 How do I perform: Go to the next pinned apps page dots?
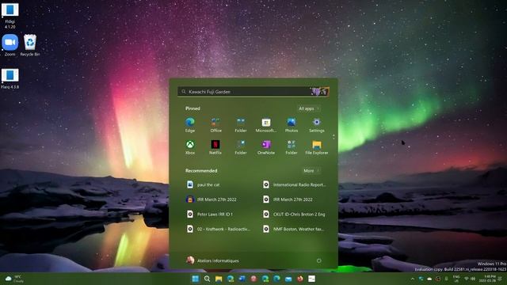click(x=334, y=137)
